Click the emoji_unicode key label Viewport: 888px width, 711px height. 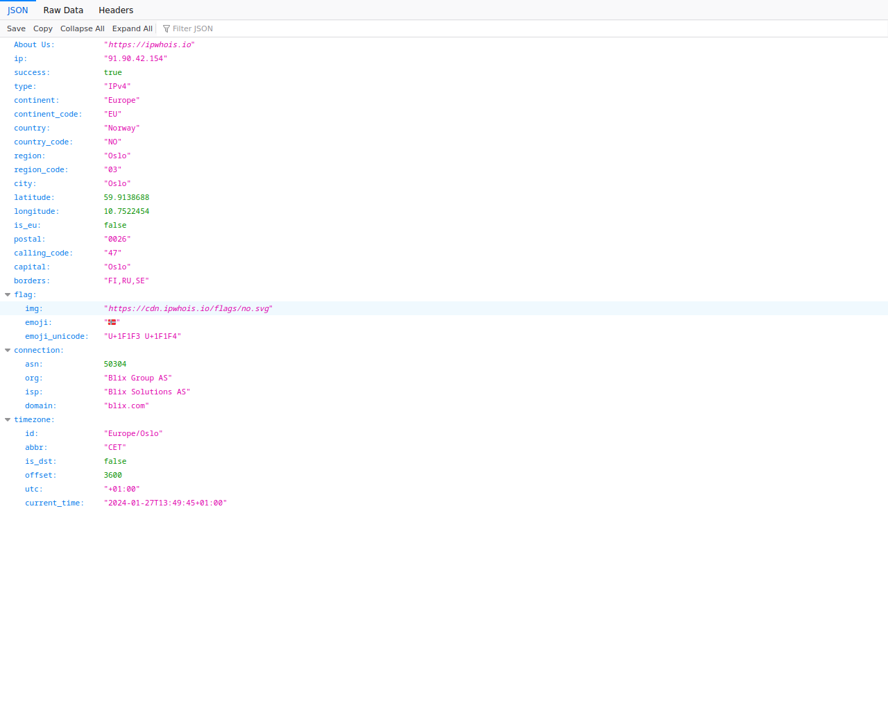(57, 336)
